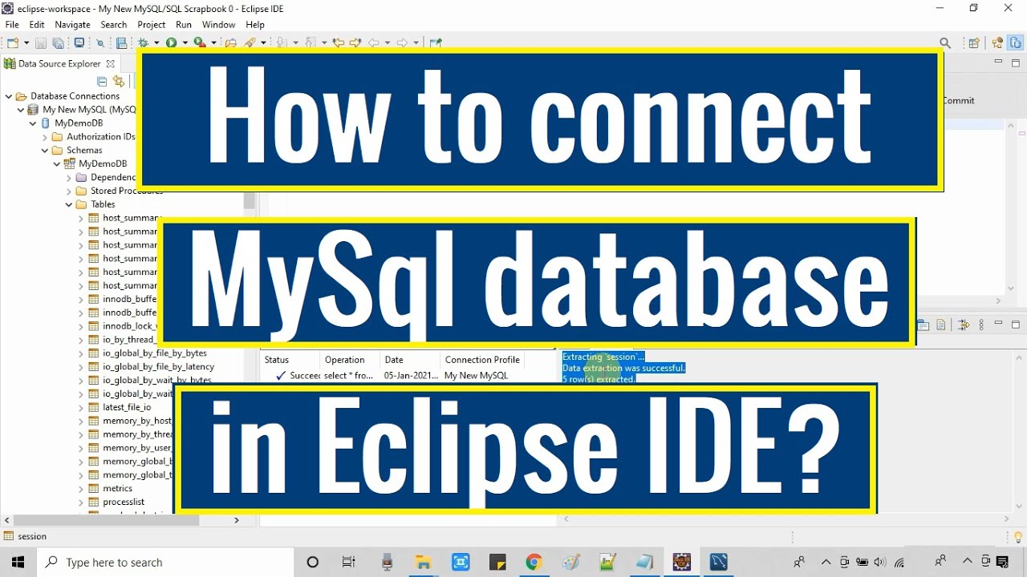Viewport: 1027px width, 577px height.
Task: Click the tip light bulb in status bar
Action: 1018,537
